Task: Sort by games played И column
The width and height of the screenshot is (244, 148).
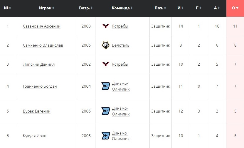Action: [181, 8]
